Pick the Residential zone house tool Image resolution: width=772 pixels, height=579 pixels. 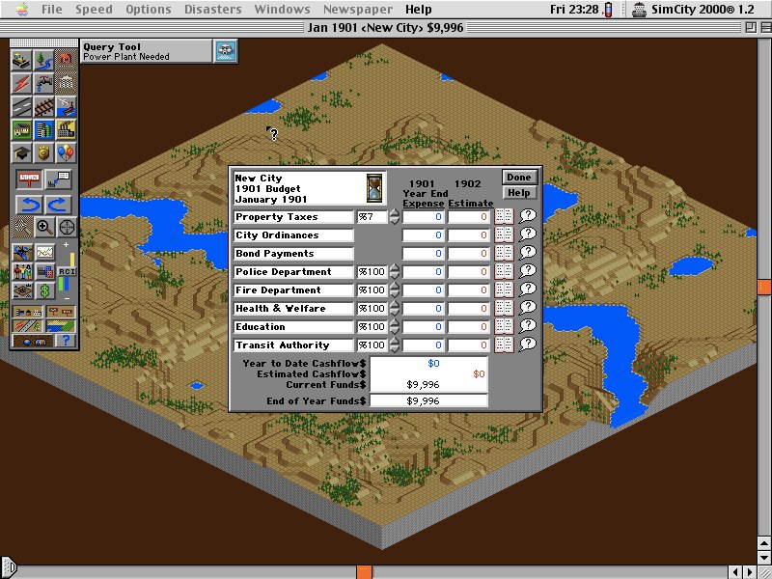point(21,129)
